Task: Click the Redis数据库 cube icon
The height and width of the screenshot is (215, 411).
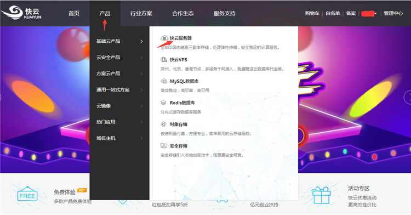Action: point(163,103)
